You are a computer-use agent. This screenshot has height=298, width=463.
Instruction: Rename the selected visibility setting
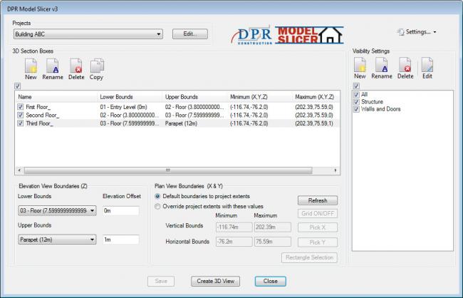pos(382,67)
